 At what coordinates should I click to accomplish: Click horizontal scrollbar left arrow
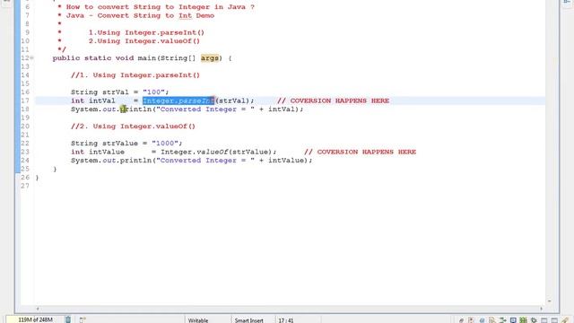38,309
